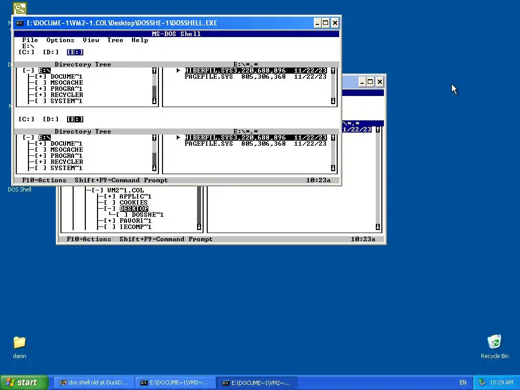Select DOSSHE~1 folder in background window tree
520x390 pixels.
tap(148, 215)
